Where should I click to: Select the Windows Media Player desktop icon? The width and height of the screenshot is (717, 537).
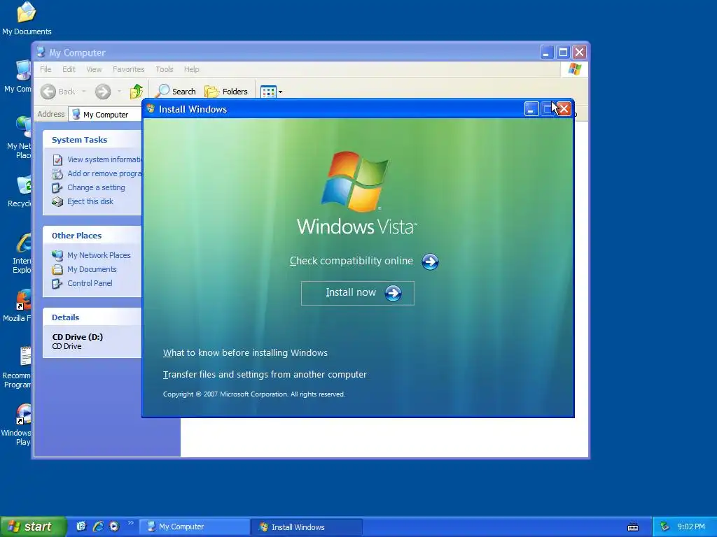(x=17, y=425)
